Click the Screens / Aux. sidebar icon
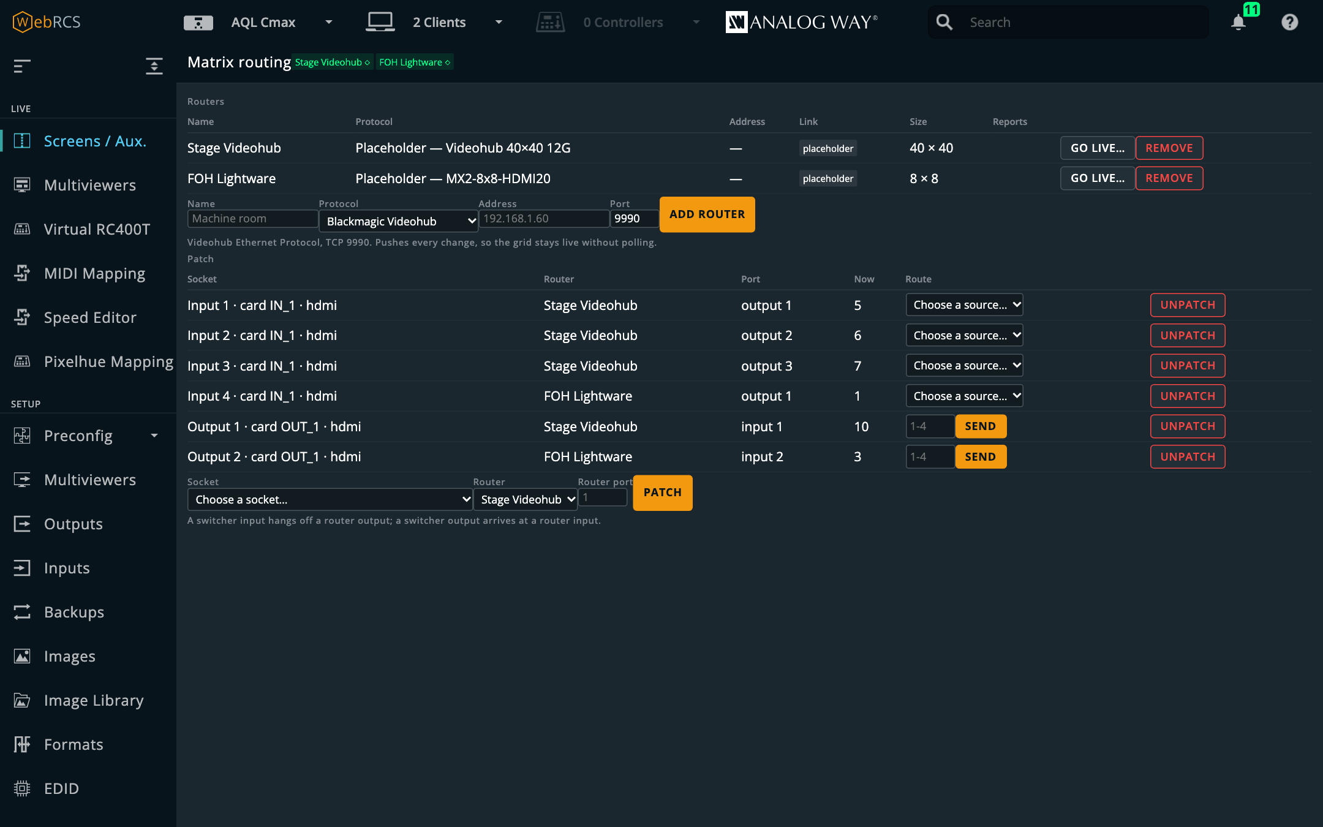1323x827 pixels. pyautogui.click(x=22, y=141)
